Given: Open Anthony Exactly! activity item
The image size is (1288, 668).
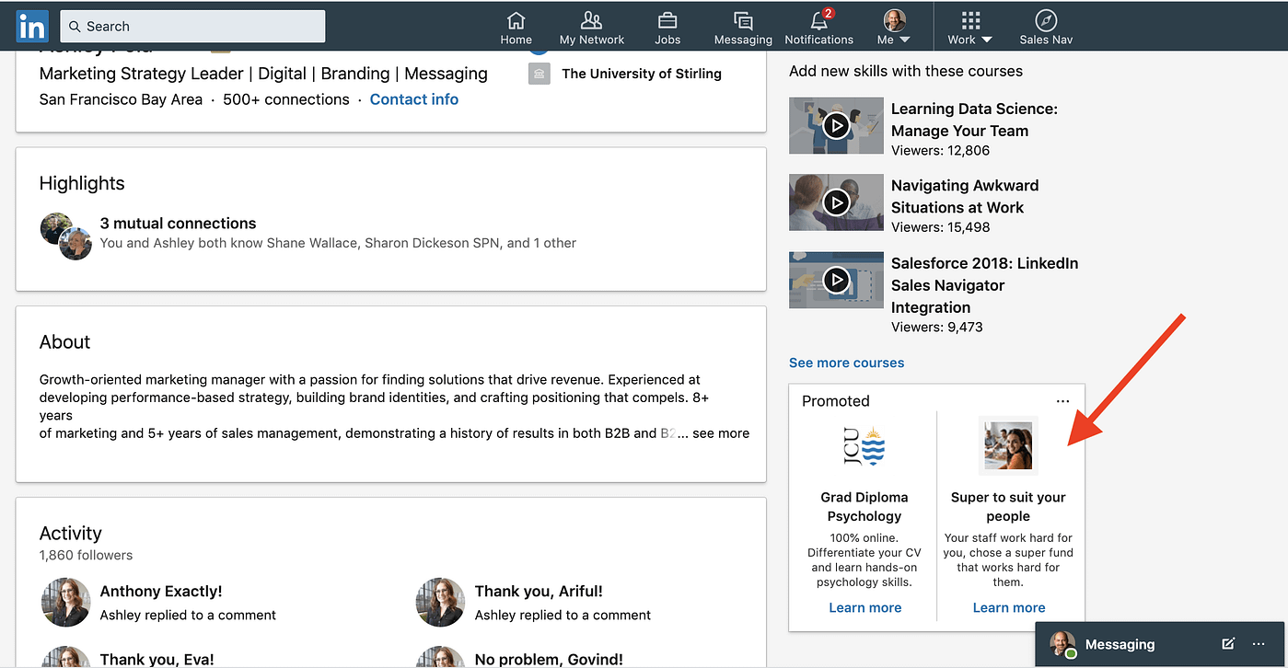Looking at the screenshot, I should (x=161, y=592).
